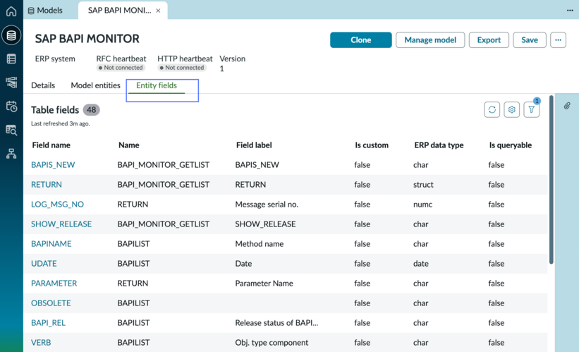579x352 pixels.
Task: Click the HTTP heartbeat Not connected status
Action: coord(182,68)
